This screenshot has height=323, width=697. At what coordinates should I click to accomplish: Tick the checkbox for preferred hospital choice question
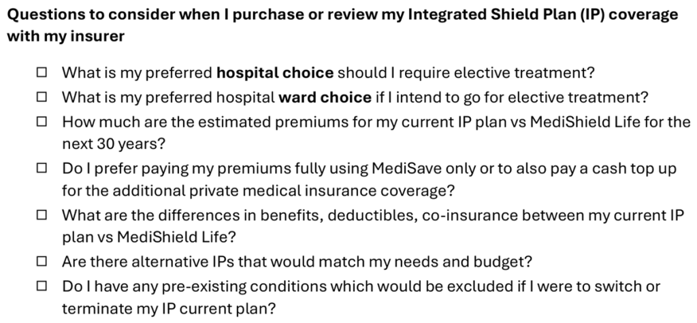click(x=42, y=72)
